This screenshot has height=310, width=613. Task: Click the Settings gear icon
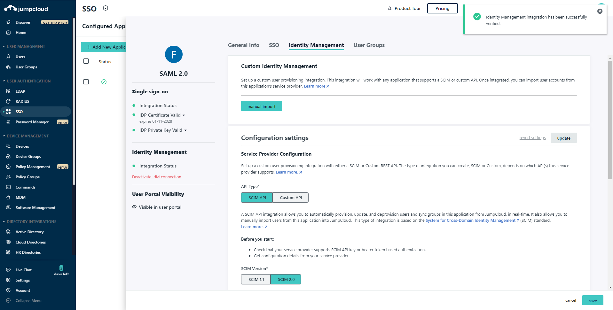tap(8, 280)
